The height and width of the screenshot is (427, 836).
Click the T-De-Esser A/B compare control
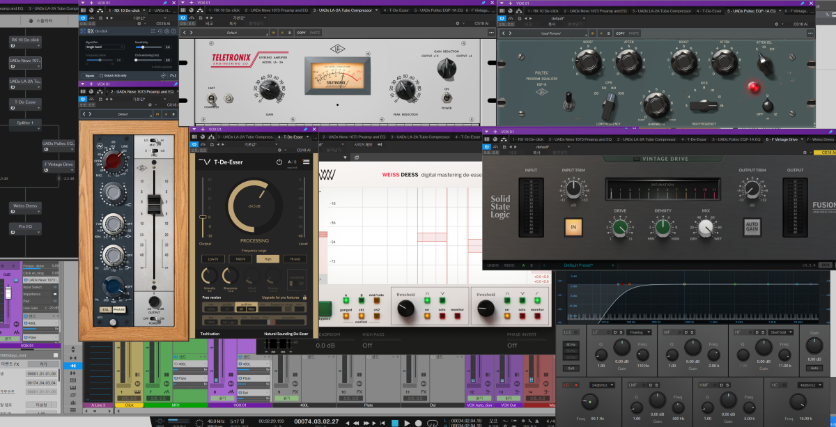point(293,162)
